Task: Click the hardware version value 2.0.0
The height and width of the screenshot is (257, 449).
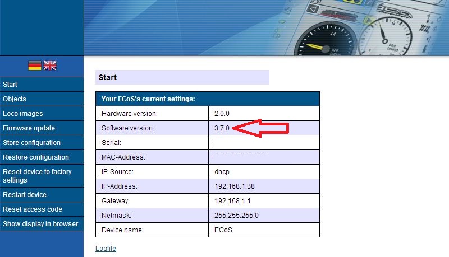Action: 223,114
